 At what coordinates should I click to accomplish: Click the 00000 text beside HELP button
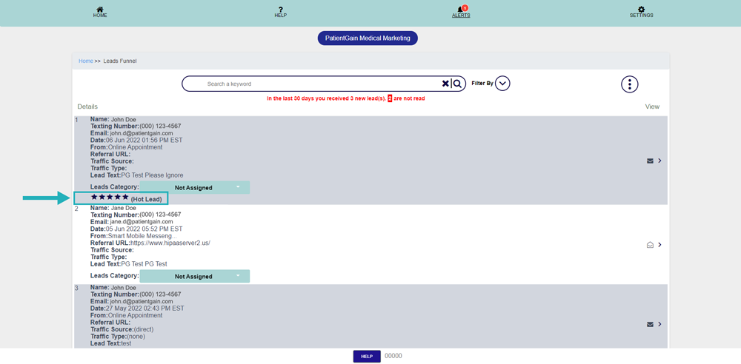(x=393, y=356)
